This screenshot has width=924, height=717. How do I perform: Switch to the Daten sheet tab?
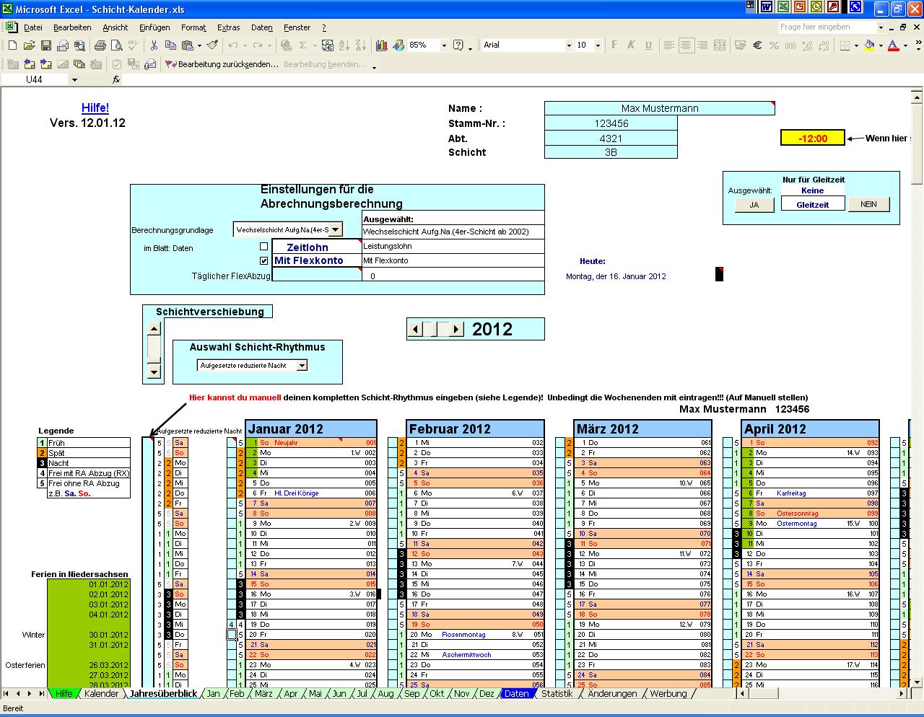click(x=516, y=693)
